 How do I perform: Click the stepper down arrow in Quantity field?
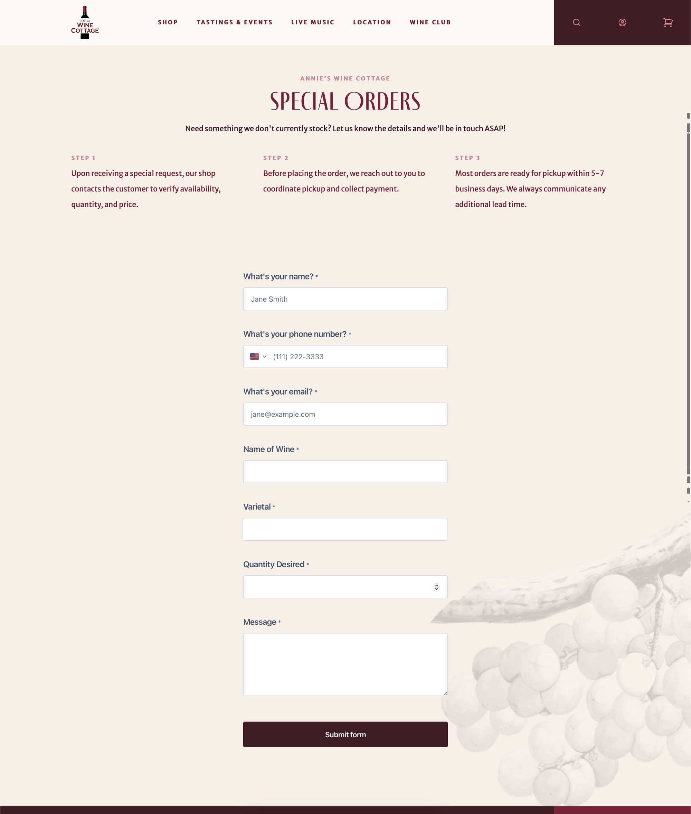(x=437, y=589)
